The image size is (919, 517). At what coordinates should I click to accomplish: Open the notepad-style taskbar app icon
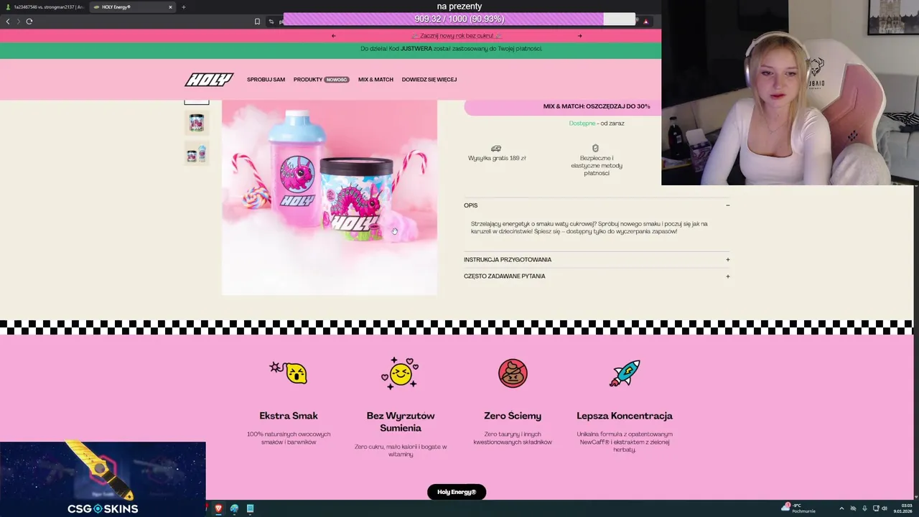(x=250, y=508)
